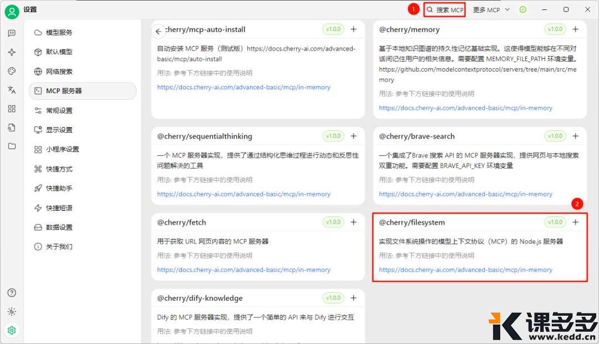
Task: Add the @cherry/sequentialthinking server with plus
Action: tap(354, 136)
